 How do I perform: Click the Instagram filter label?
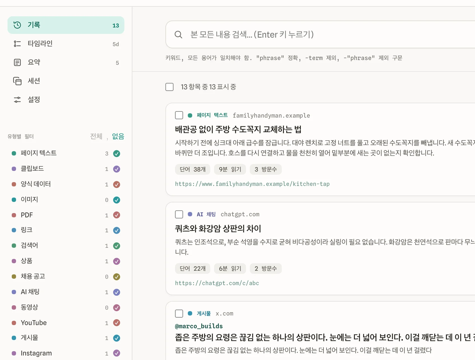click(x=36, y=353)
